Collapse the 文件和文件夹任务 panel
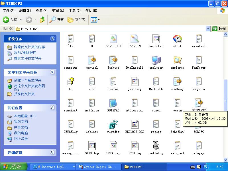228x171 pixels. pos(52,72)
